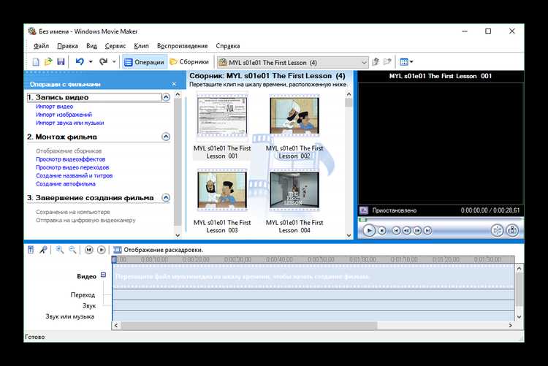Click the Open Project folder icon

click(x=48, y=62)
